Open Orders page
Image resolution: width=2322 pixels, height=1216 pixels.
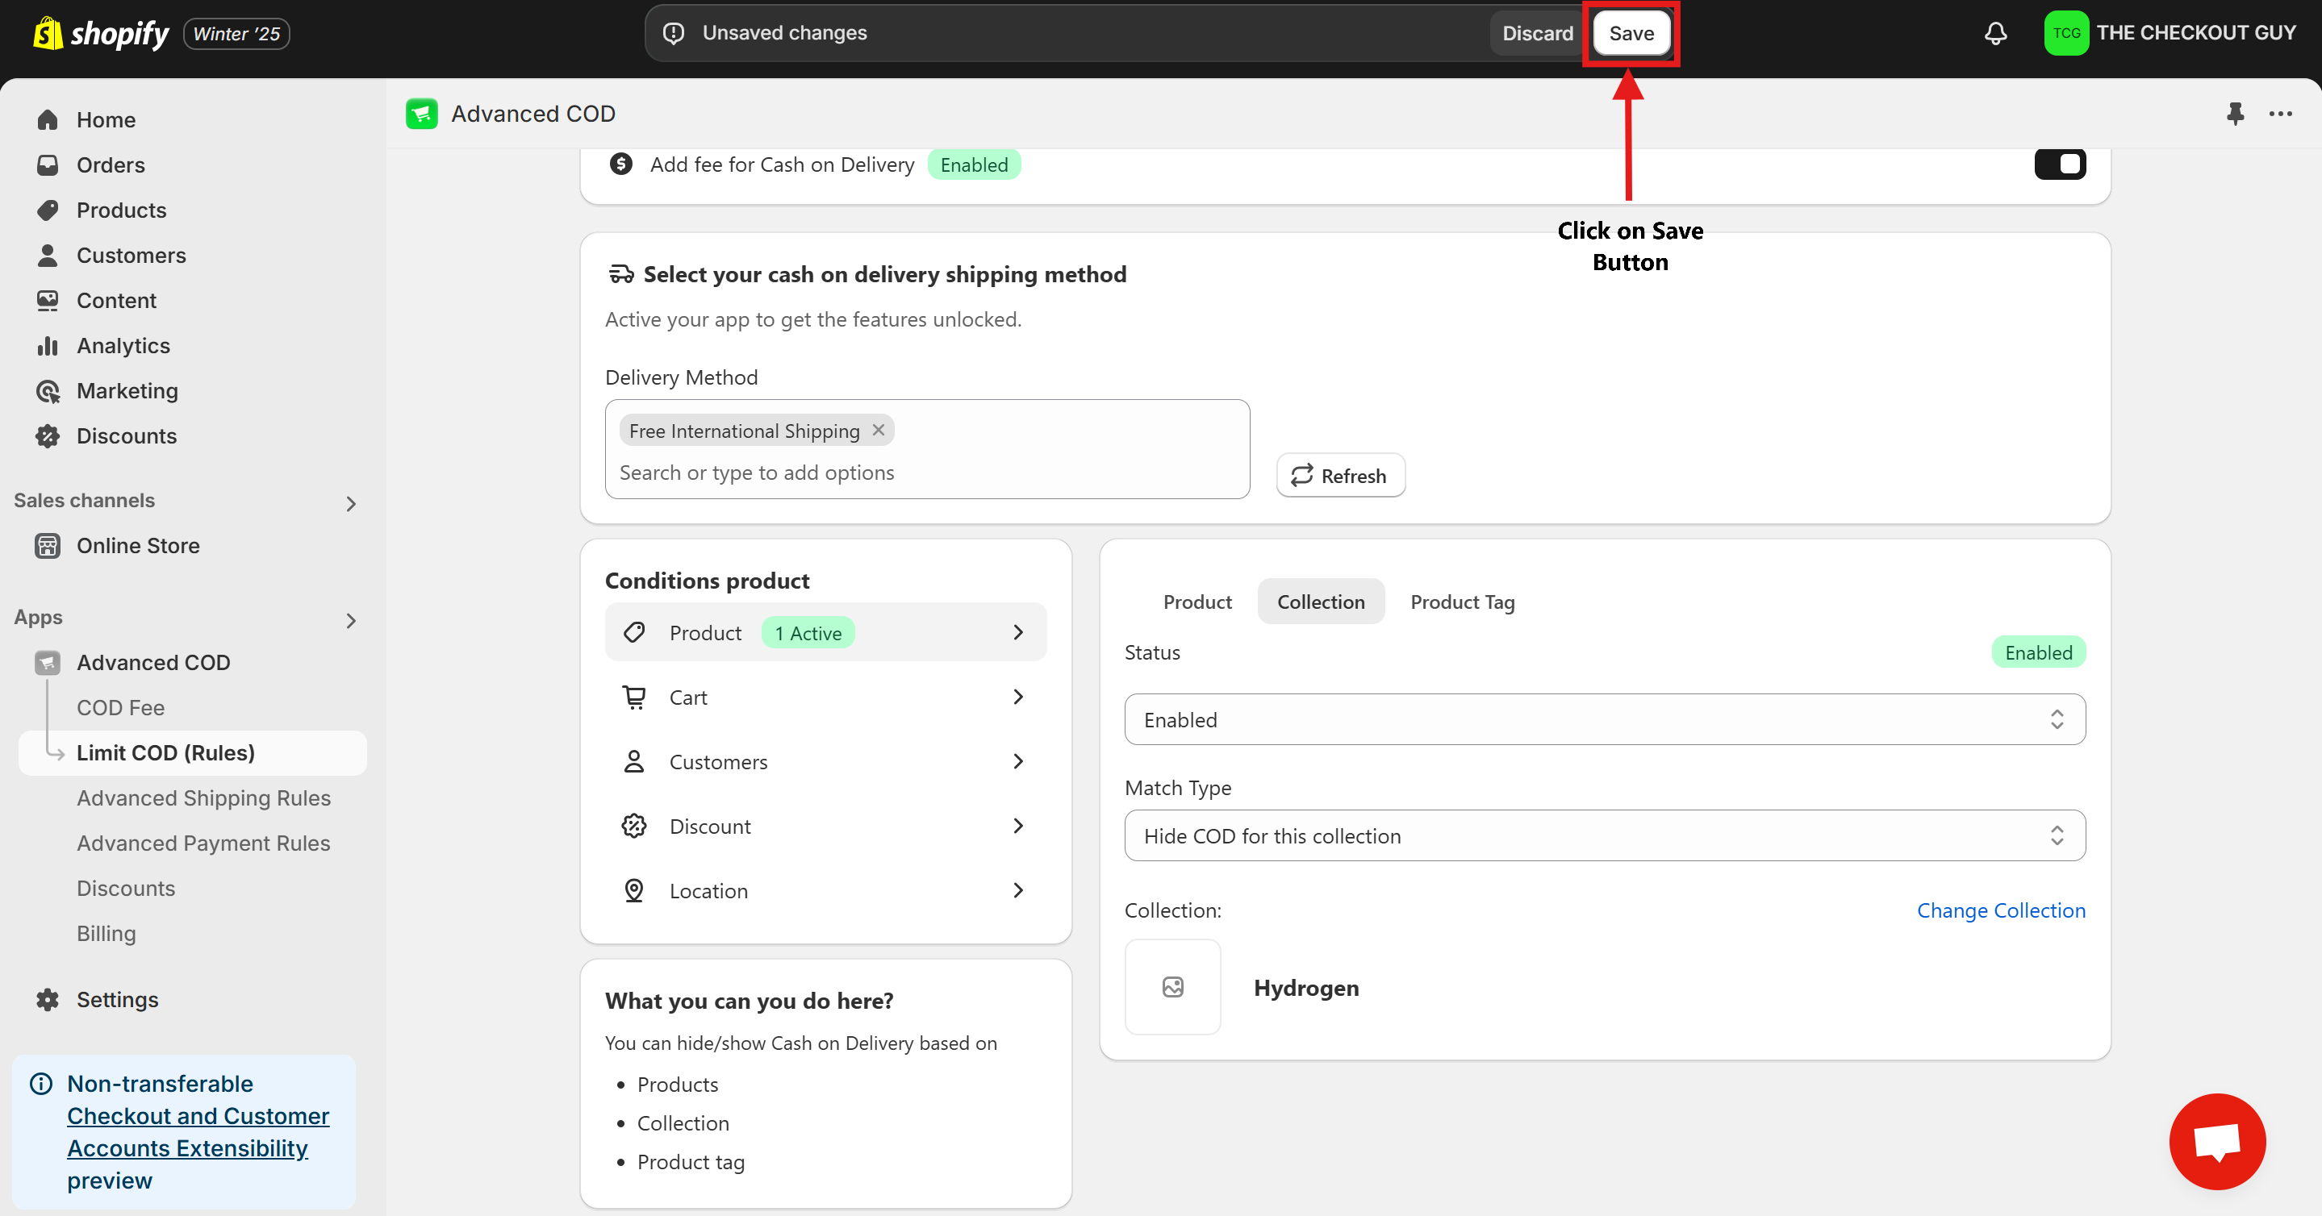click(x=110, y=164)
